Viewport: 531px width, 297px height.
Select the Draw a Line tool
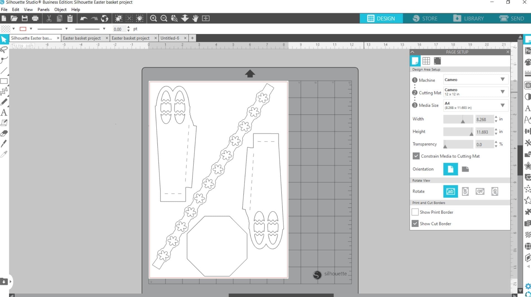(4, 70)
